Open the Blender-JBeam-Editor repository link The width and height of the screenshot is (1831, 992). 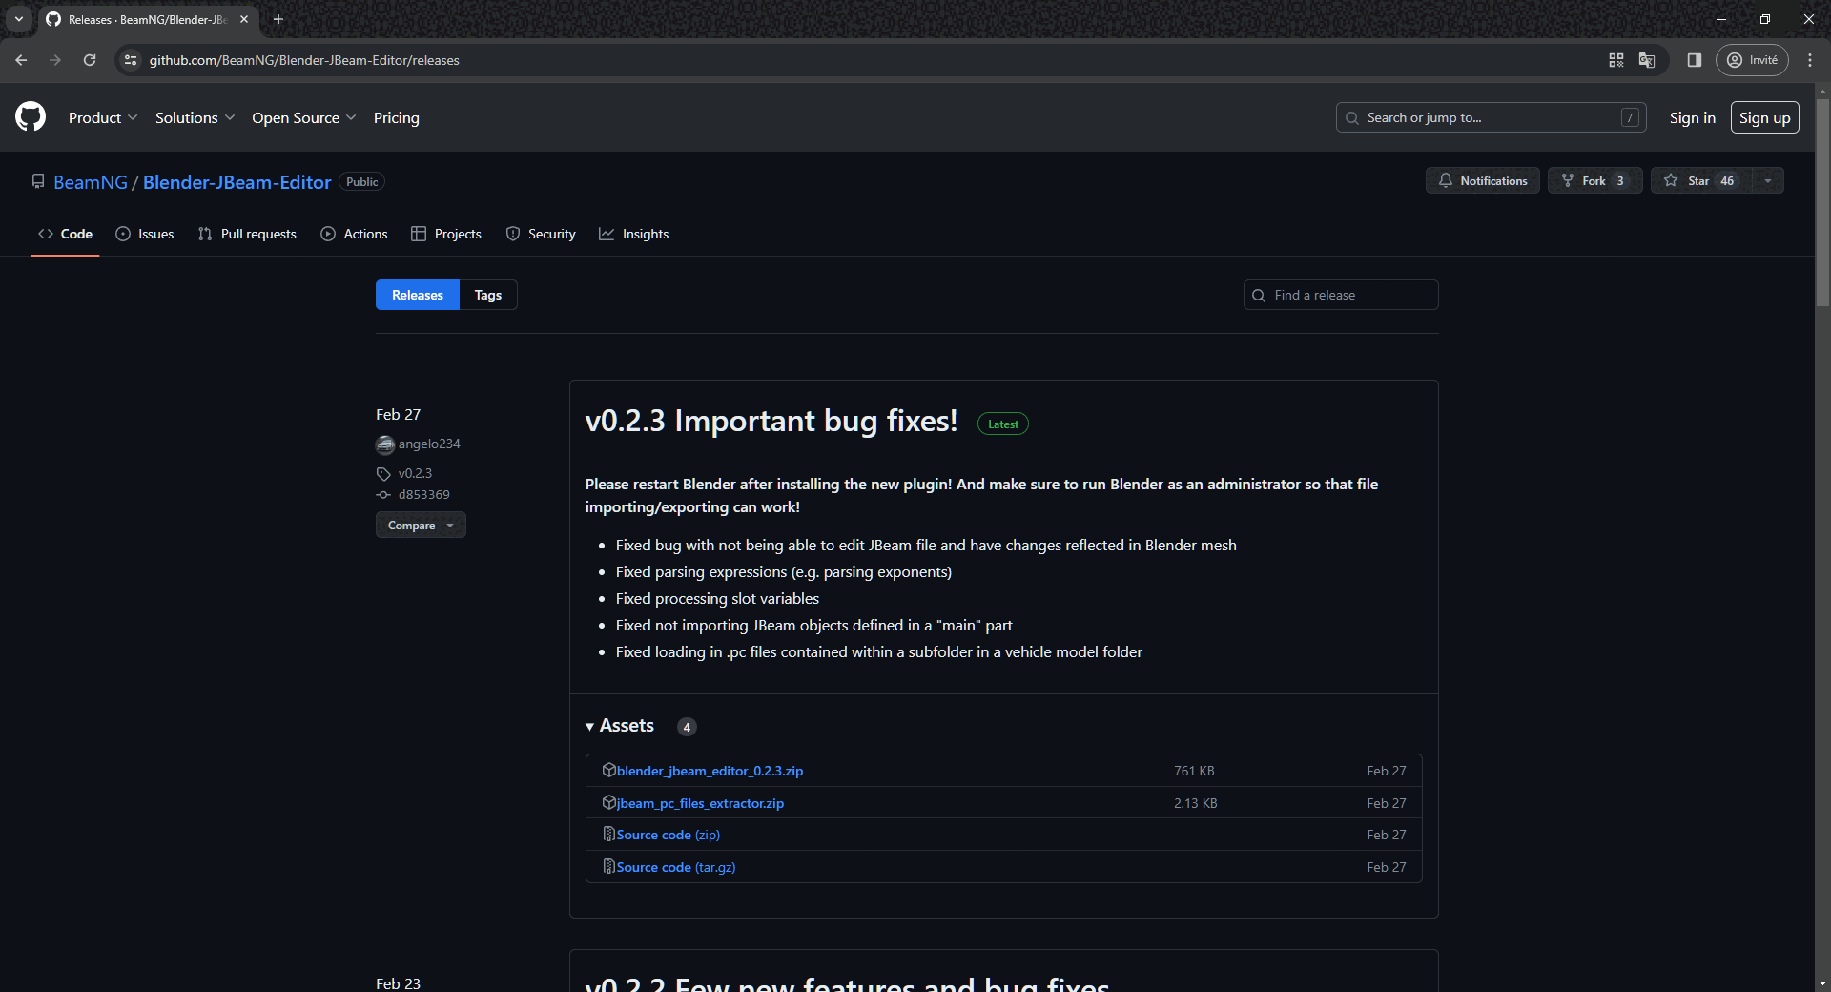(x=237, y=182)
